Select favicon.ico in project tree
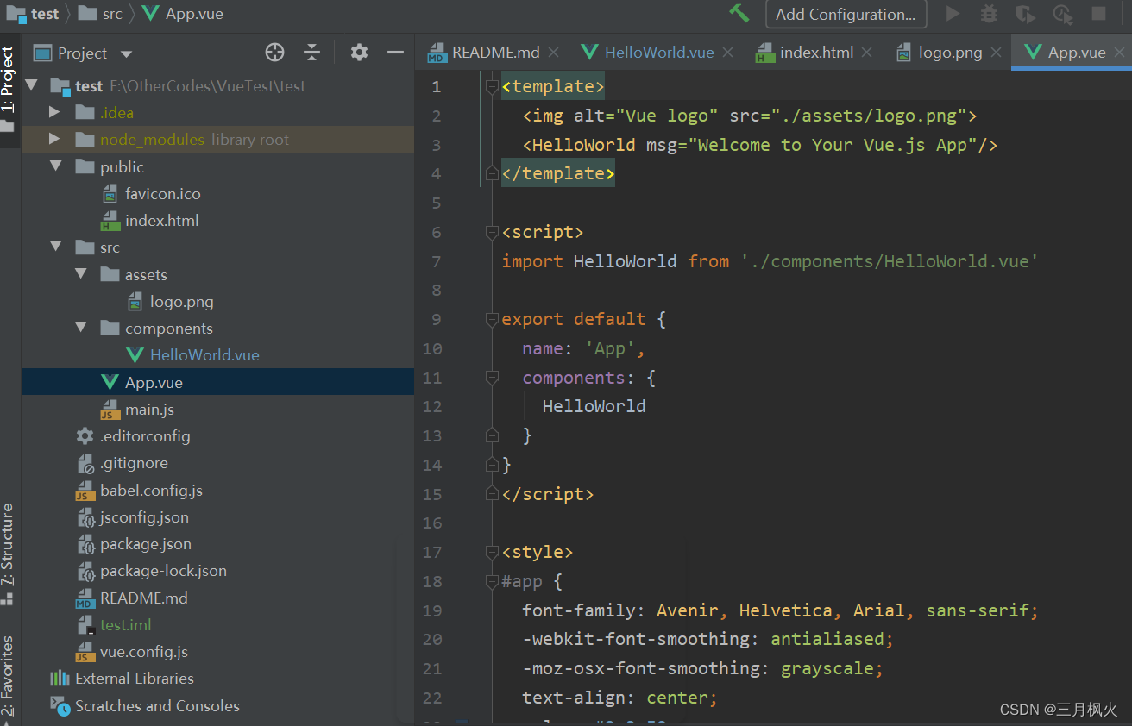This screenshot has width=1132, height=726. point(152,193)
